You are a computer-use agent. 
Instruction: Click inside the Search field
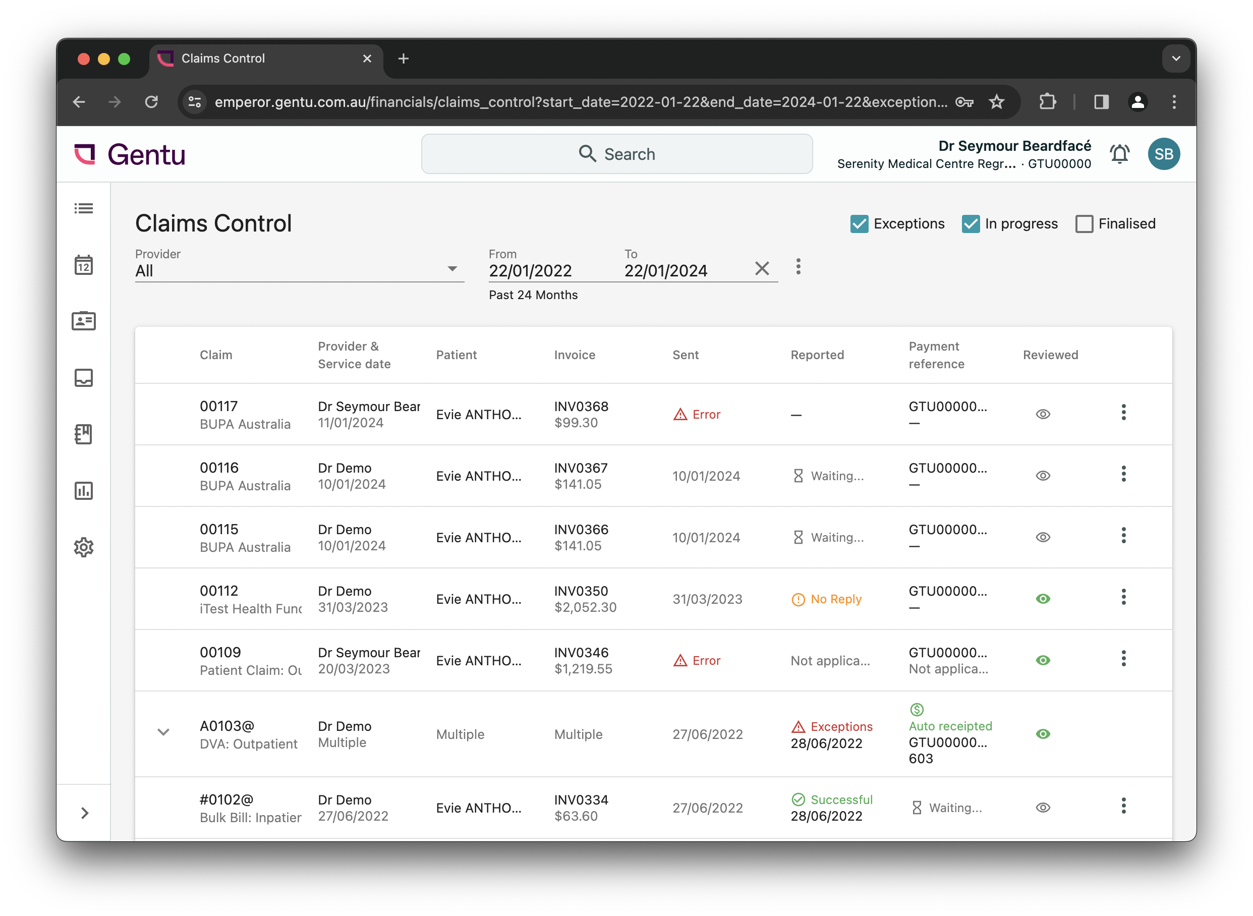[616, 153]
